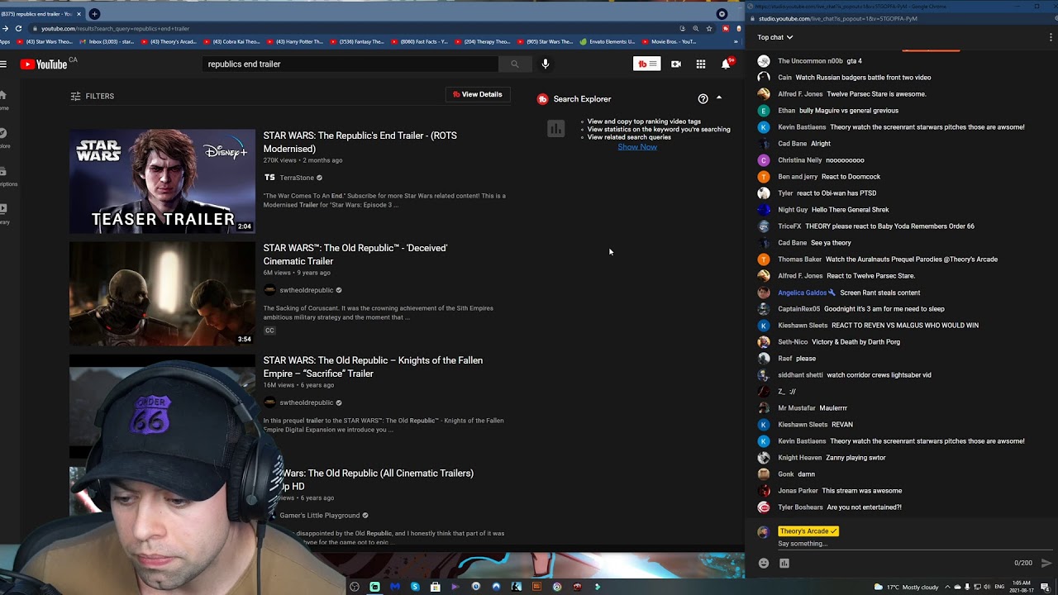Open the Windows notification center

point(1046,587)
